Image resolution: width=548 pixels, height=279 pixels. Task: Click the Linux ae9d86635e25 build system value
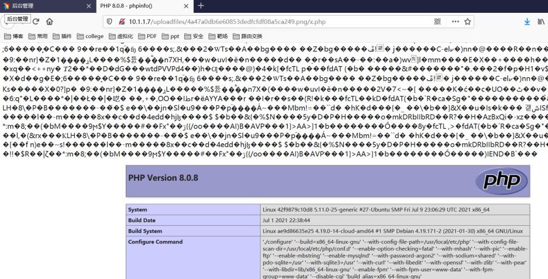(393, 231)
